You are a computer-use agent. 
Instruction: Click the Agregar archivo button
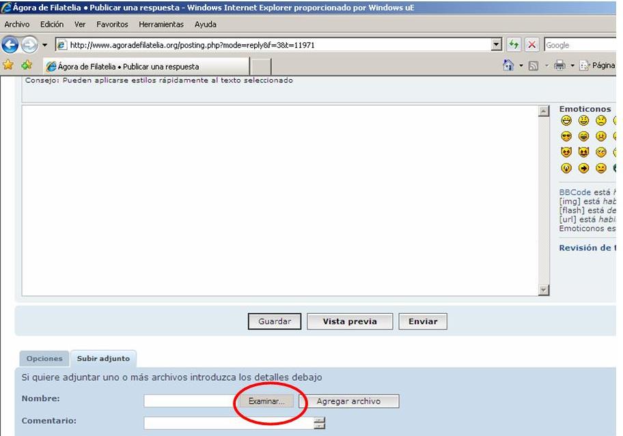(348, 401)
